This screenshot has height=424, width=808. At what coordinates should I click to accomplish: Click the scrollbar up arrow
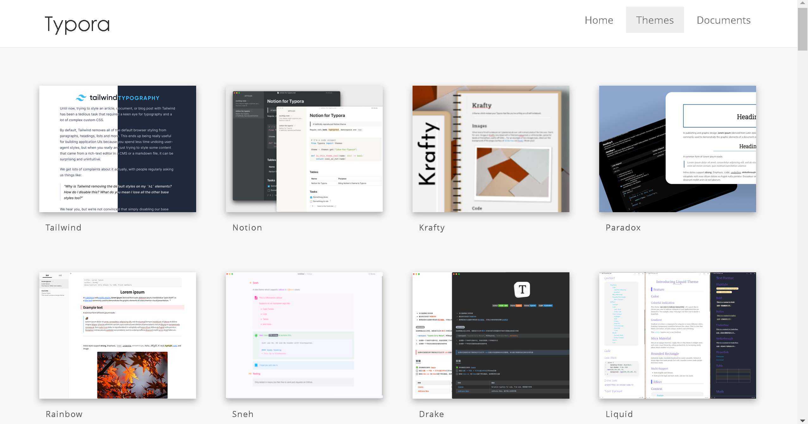click(803, 3)
